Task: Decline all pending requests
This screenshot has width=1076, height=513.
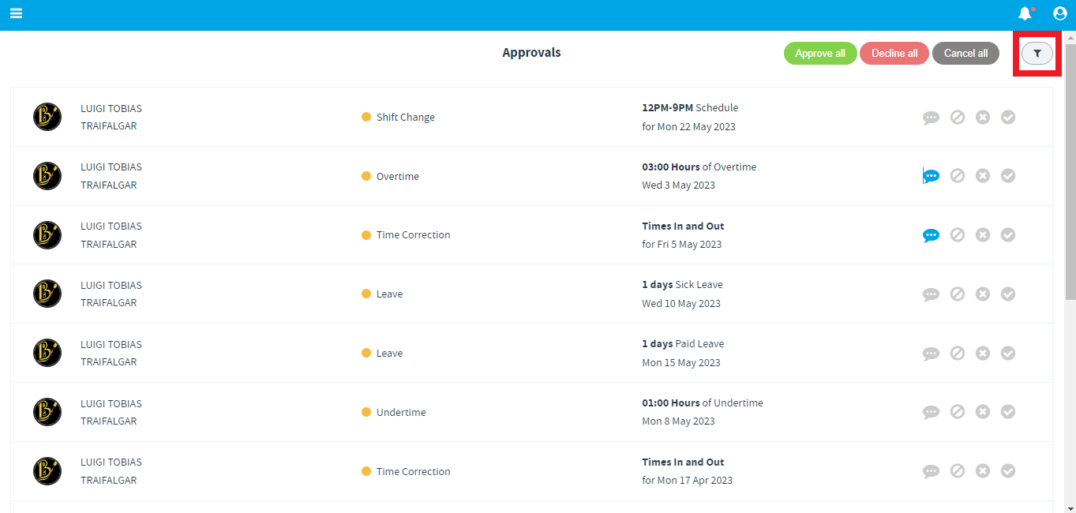Action: point(894,54)
